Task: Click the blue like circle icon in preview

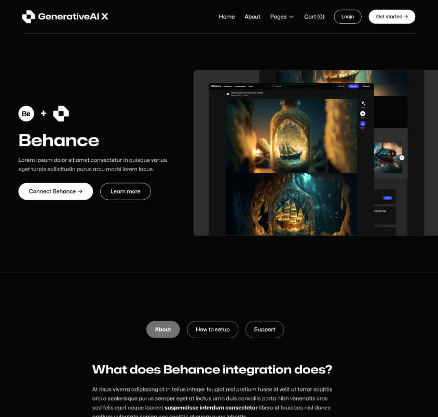Action: coord(363,123)
